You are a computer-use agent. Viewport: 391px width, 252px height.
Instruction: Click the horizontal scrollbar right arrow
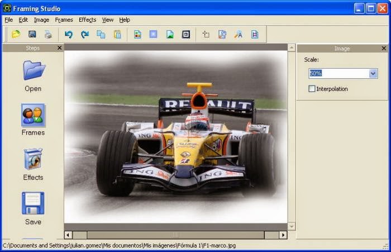(283, 235)
